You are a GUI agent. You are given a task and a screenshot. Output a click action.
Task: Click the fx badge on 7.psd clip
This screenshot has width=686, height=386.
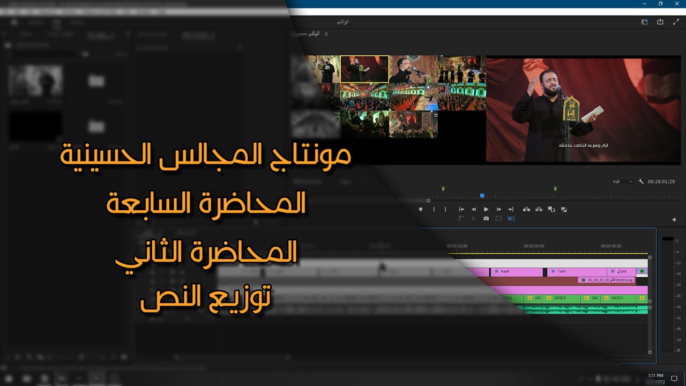point(553,272)
